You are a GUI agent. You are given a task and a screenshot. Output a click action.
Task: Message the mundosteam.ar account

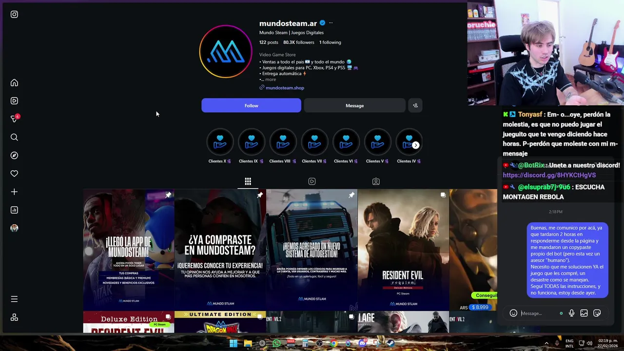coord(354,105)
